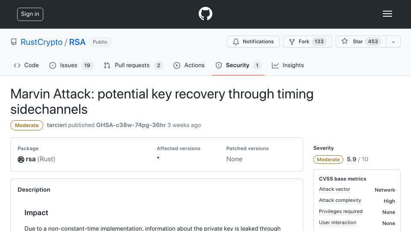Click the Security shield icon
411x231 pixels.
[219, 65]
